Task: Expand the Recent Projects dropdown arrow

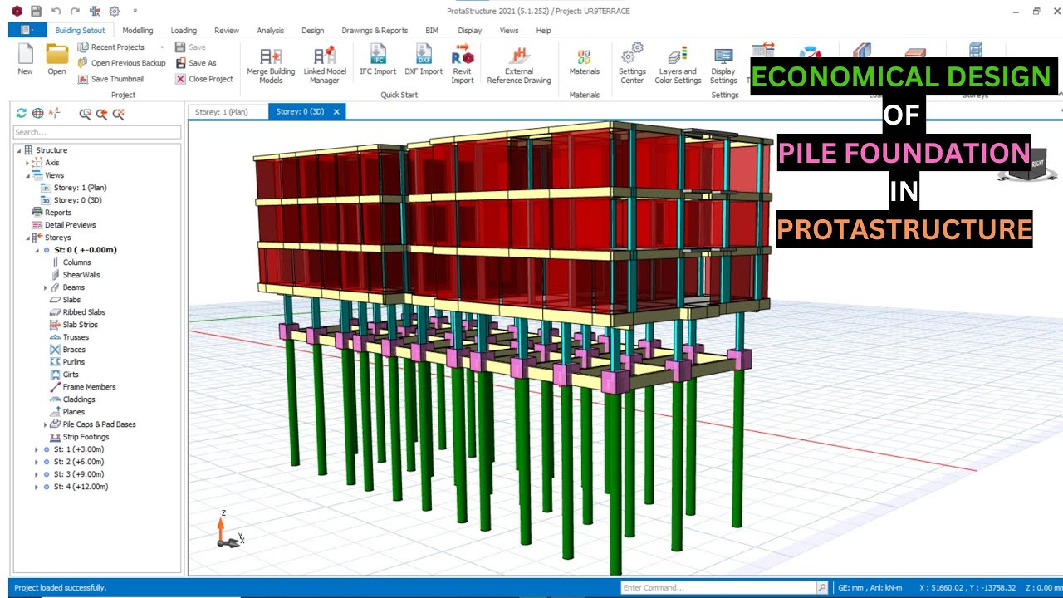Action: 162,47
